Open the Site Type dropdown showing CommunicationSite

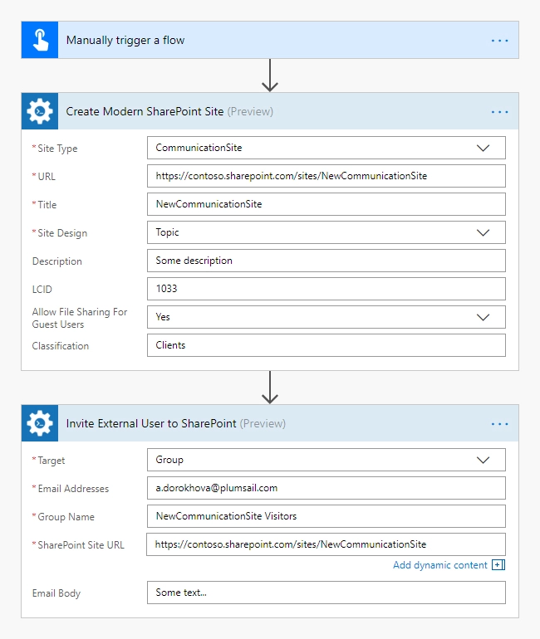326,148
